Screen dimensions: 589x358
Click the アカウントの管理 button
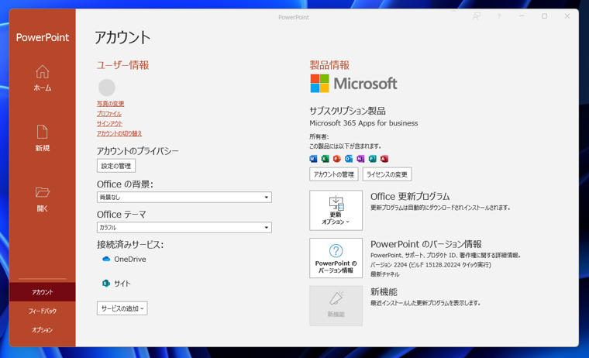334,174
